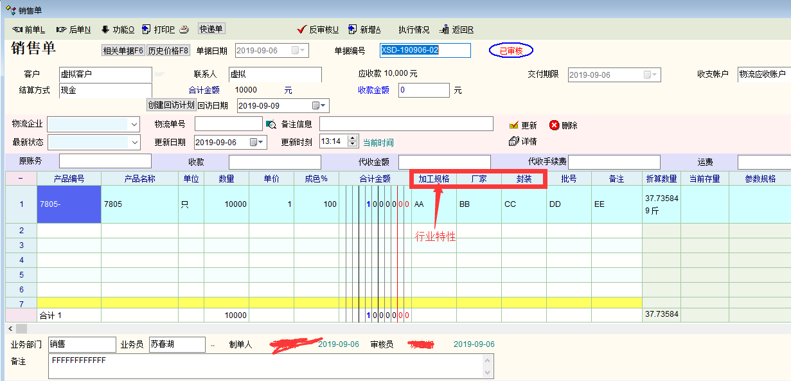Image resolution: width=791 pixels, height=381 pixels.
Task: Go to next order with 后单N
Action: (x=73, y=30)
